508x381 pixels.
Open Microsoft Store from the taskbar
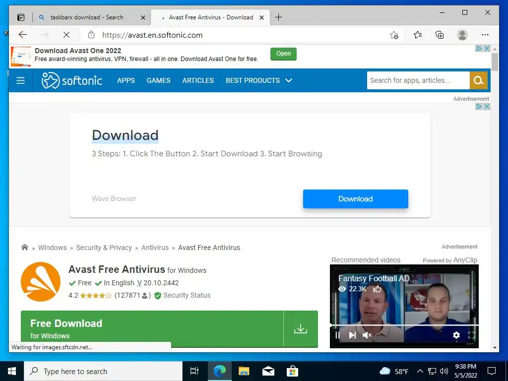(292, 371)
